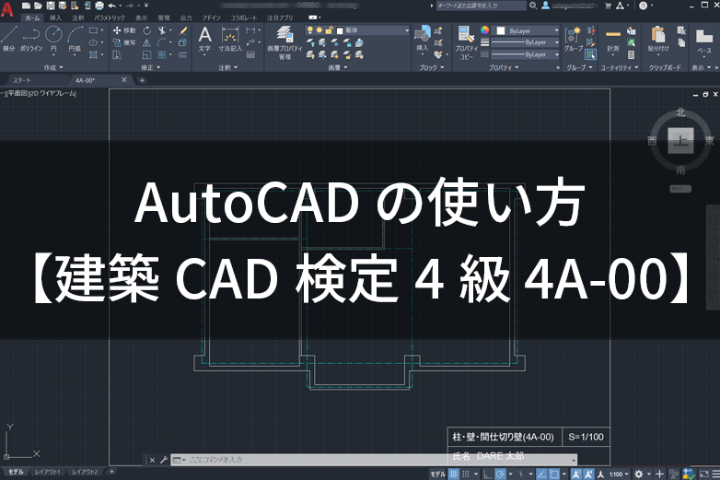Click the Mirror tool icon
The width and height of the screenshot is (720, 480).
tap(147, 42)
